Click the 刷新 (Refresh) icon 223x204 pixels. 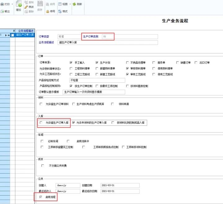74,4
